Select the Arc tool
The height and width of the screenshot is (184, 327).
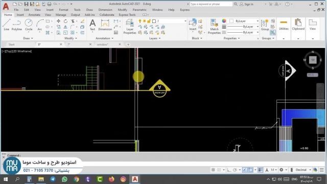tap(40, 25)
